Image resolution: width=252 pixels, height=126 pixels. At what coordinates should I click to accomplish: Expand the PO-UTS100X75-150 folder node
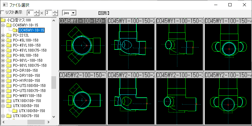click(x=3, y=91)
